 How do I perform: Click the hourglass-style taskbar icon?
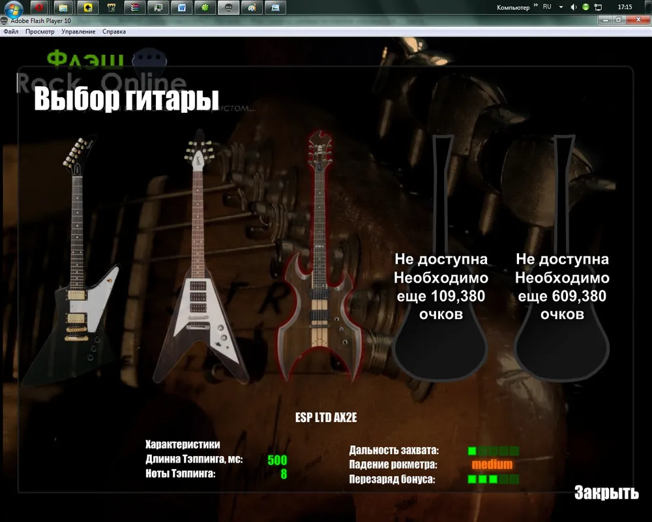[x=111, y=7]
